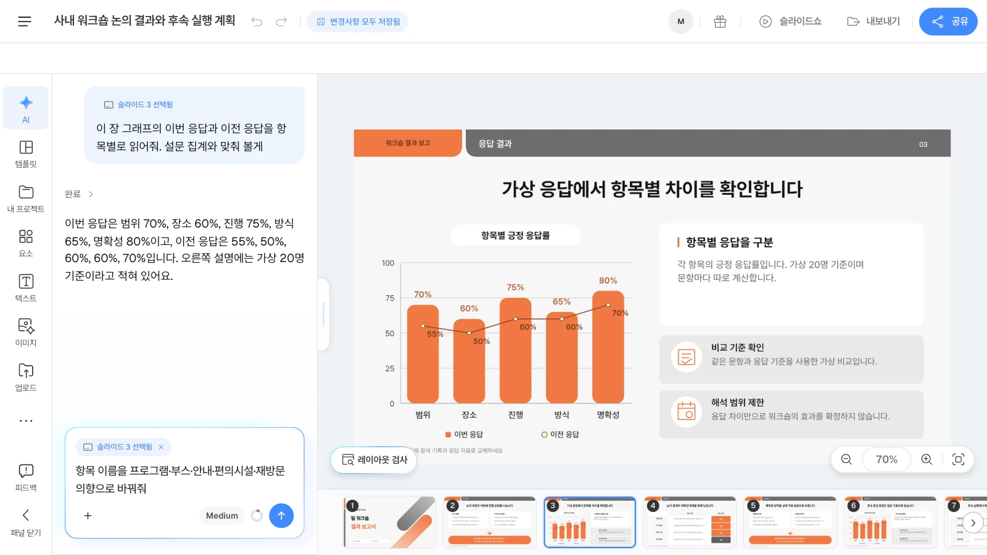
Task: Open 템플릿 templates in sidebar
Action: [x=26, y=154]
